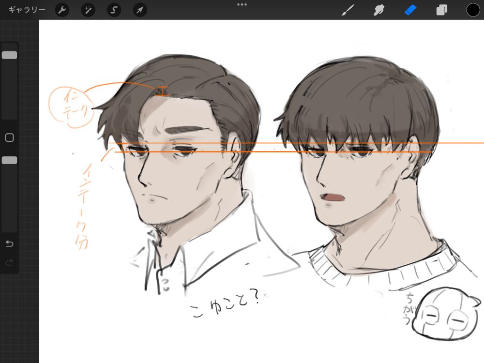Viewport: 484px width, 363px height.
Task: Redo the last undone stroke
Action: coord(10,262)
